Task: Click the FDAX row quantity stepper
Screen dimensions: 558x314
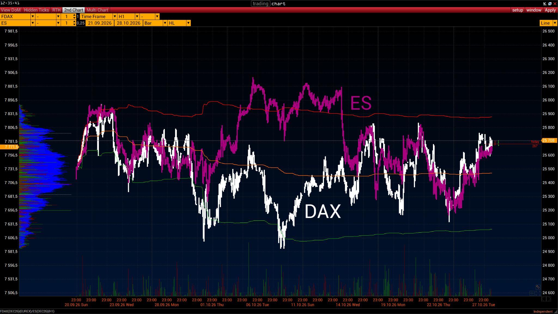Action: tap(74, 16)
